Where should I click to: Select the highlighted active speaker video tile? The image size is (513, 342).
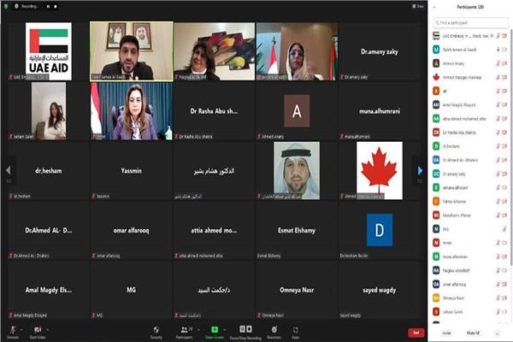[x=131, y=51]
